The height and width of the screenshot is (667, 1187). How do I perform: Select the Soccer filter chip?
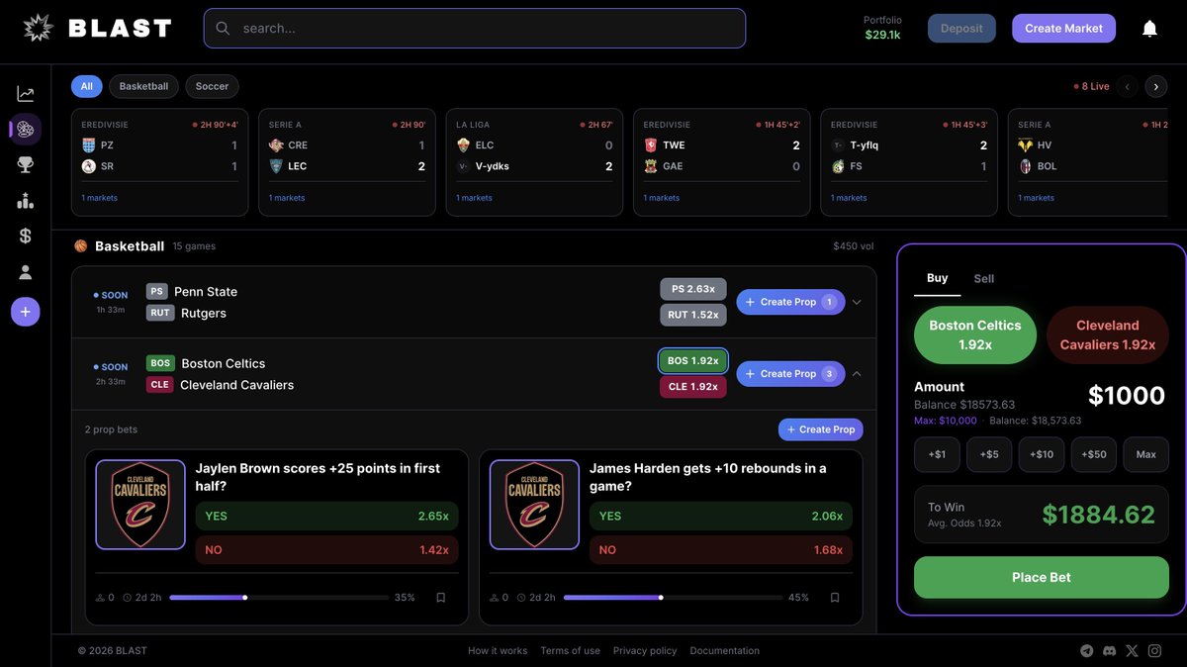click(x=212, y=86)
